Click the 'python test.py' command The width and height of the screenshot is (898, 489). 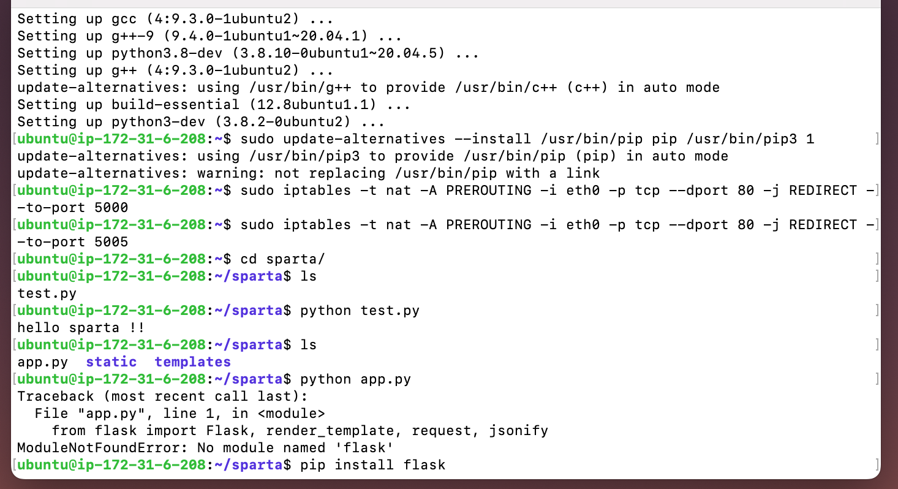click(x=360, y=311)
